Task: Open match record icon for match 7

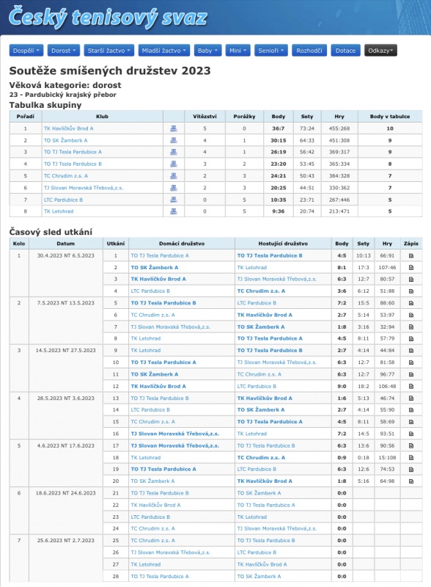Action: (410, 327)
